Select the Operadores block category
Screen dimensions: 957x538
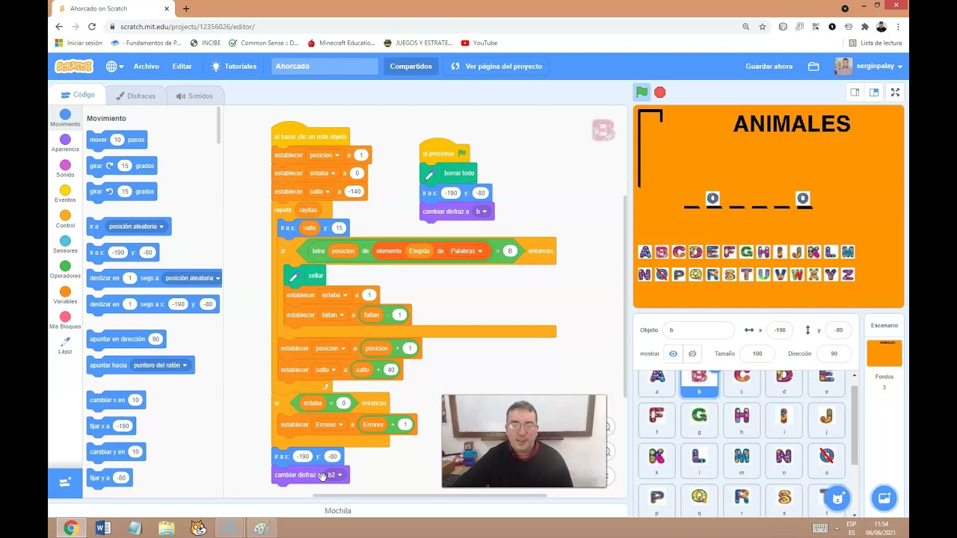tap(65, 270)
